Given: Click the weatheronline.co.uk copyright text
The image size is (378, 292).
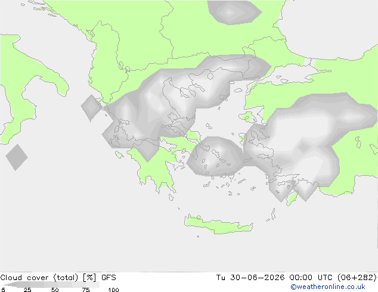Looking at the screenshot, I should tap(328, 287).
